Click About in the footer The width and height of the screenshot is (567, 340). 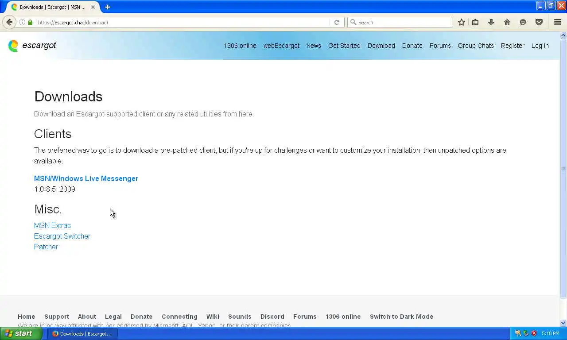tap(87, 317)
